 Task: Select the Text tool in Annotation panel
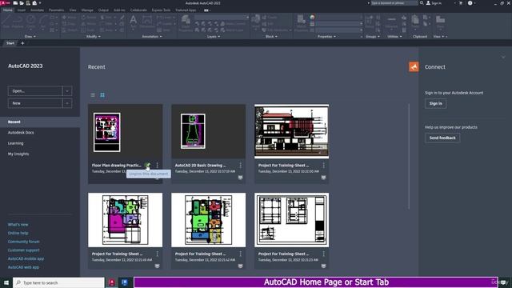click(134, 22)
